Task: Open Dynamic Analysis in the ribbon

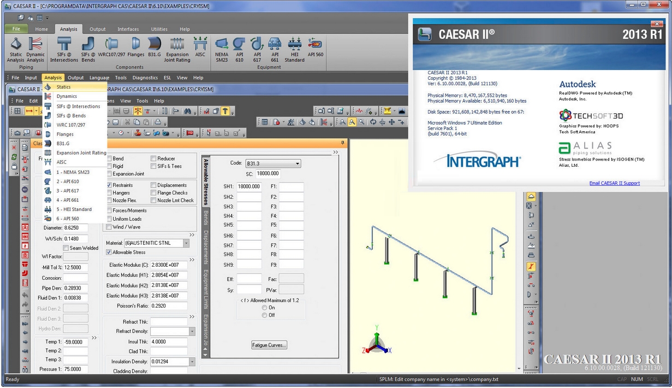Action: pyautogui.click(x=35, y=49)
